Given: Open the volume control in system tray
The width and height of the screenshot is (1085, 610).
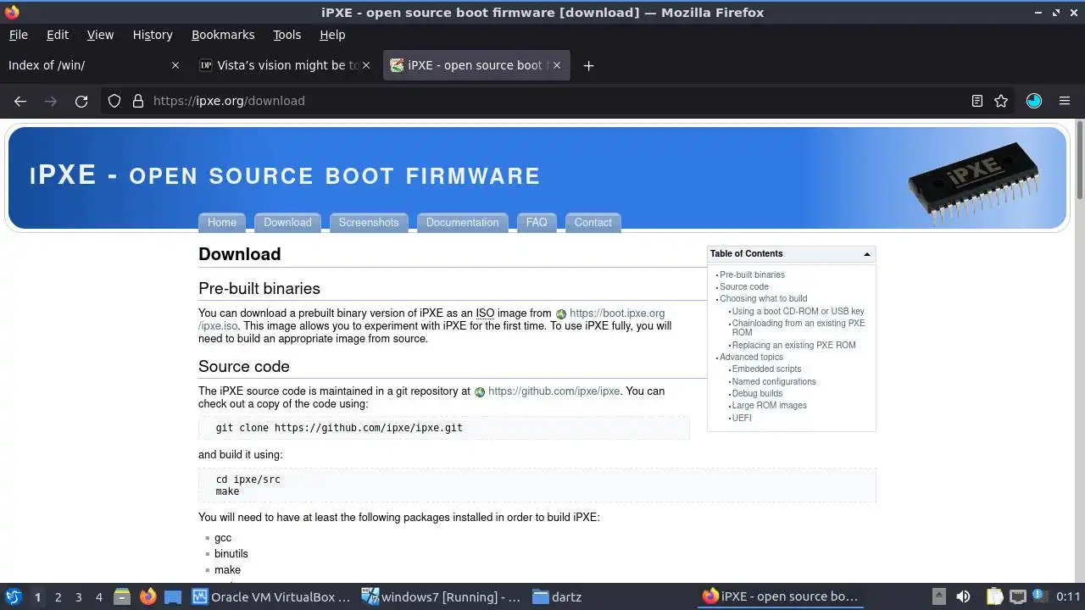Looking at the screenshot, I should click(963, 596).
